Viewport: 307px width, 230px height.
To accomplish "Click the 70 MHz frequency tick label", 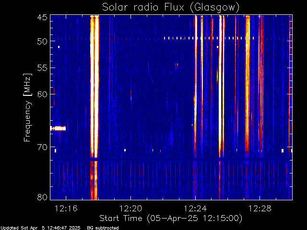I will (42, 147).
